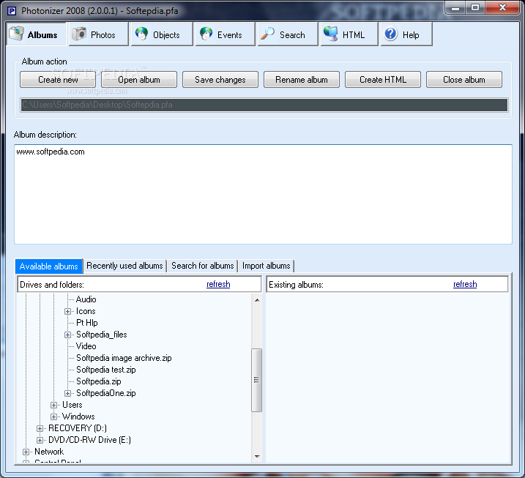Select Softpedia test.zip in tree
This screenshot has width=525, height=478.
pyautogui.click(x=105, y=370)
